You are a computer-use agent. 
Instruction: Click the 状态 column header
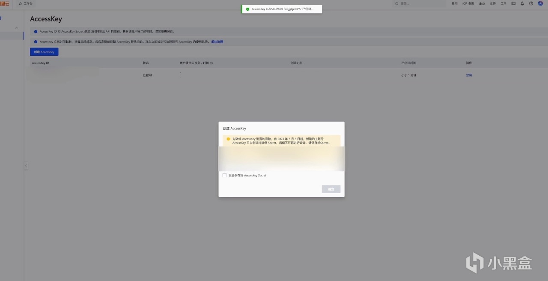tap(146, 63)
